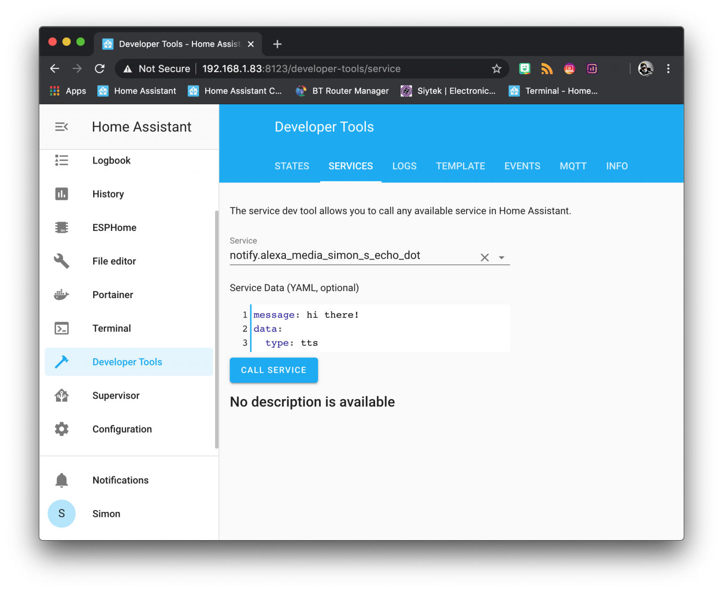Select the Portainer whale icon
Viewport: 723px width, 592px height.
coord(62,295)
